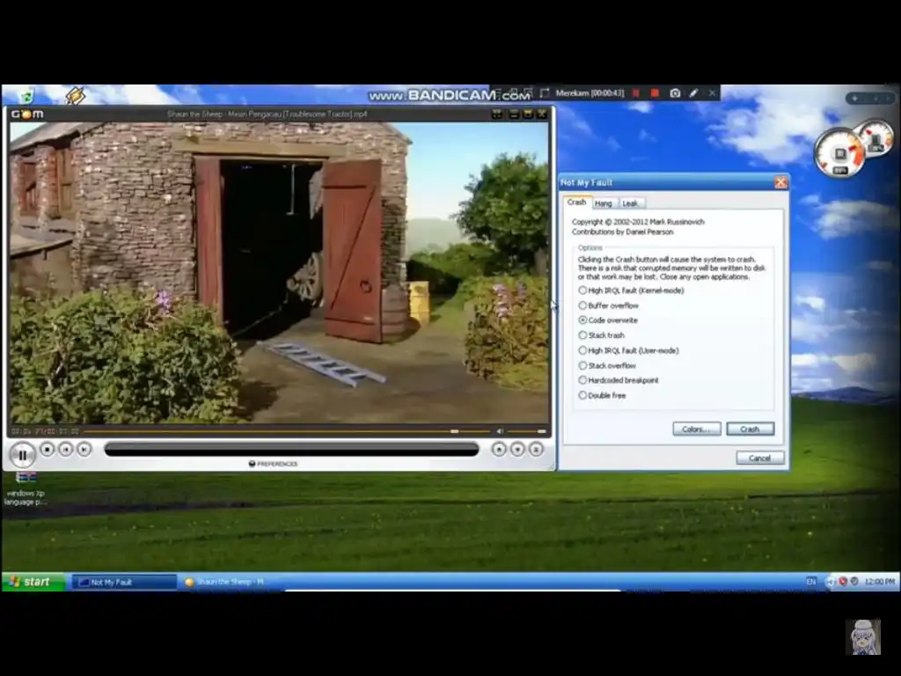901x676 pixels.
Task: Click the down-arrow round button in GOM
Action: (517, 450)
